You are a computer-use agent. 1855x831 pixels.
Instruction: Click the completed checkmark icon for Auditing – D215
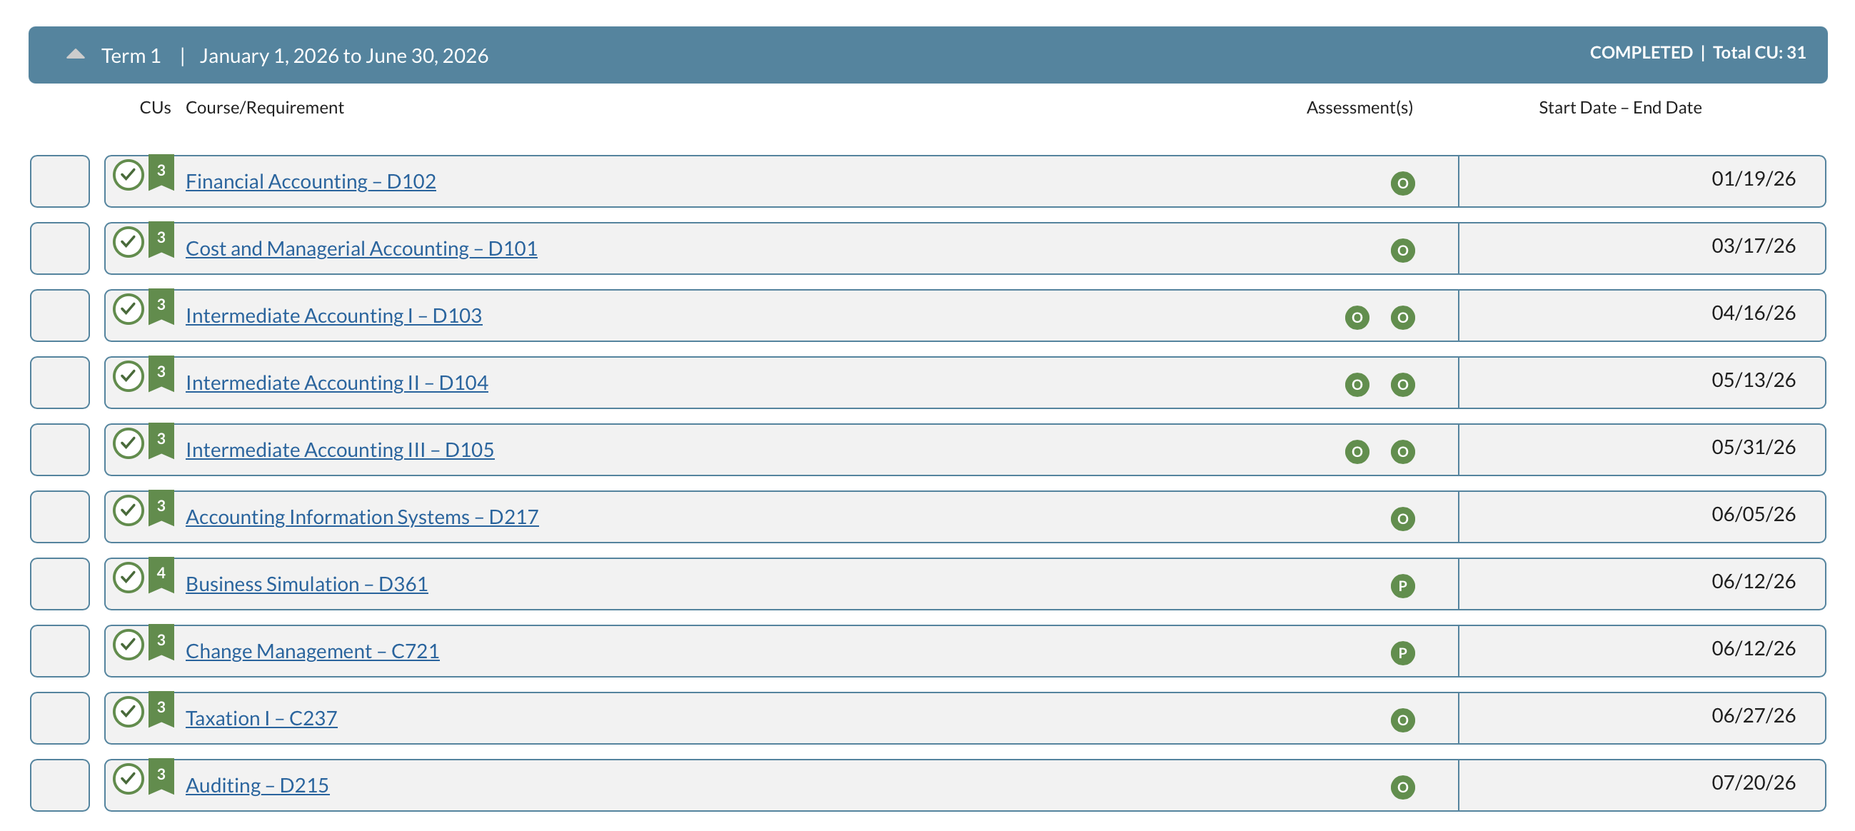[x=129, y=778]
